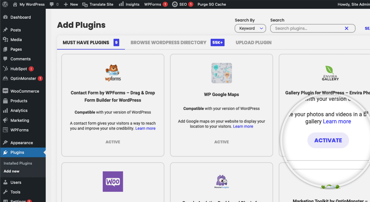Open My WordPress site home icon
The image size is (370, 202).
coord(15,4)
